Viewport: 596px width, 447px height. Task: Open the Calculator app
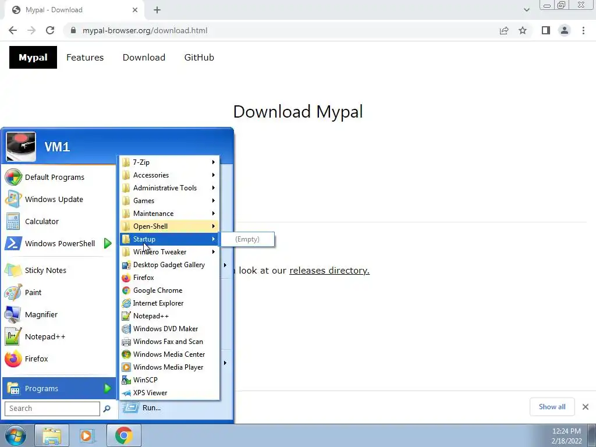(x=59, y=221)
